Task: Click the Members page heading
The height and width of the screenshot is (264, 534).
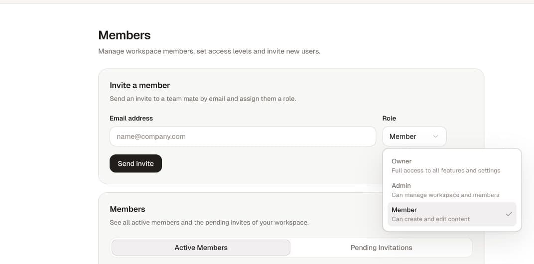Action: coord(125,35)
